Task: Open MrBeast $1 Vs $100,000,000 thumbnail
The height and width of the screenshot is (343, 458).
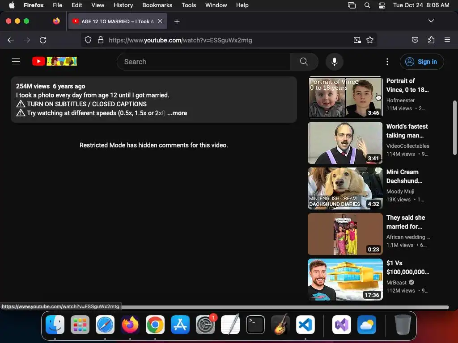Action: pos(345,280)
